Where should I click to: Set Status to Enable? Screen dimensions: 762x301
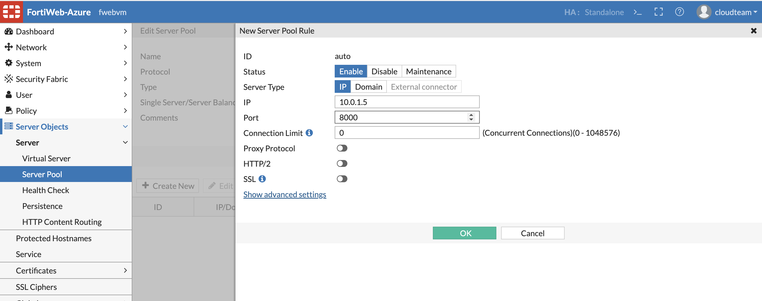(351, 71)
